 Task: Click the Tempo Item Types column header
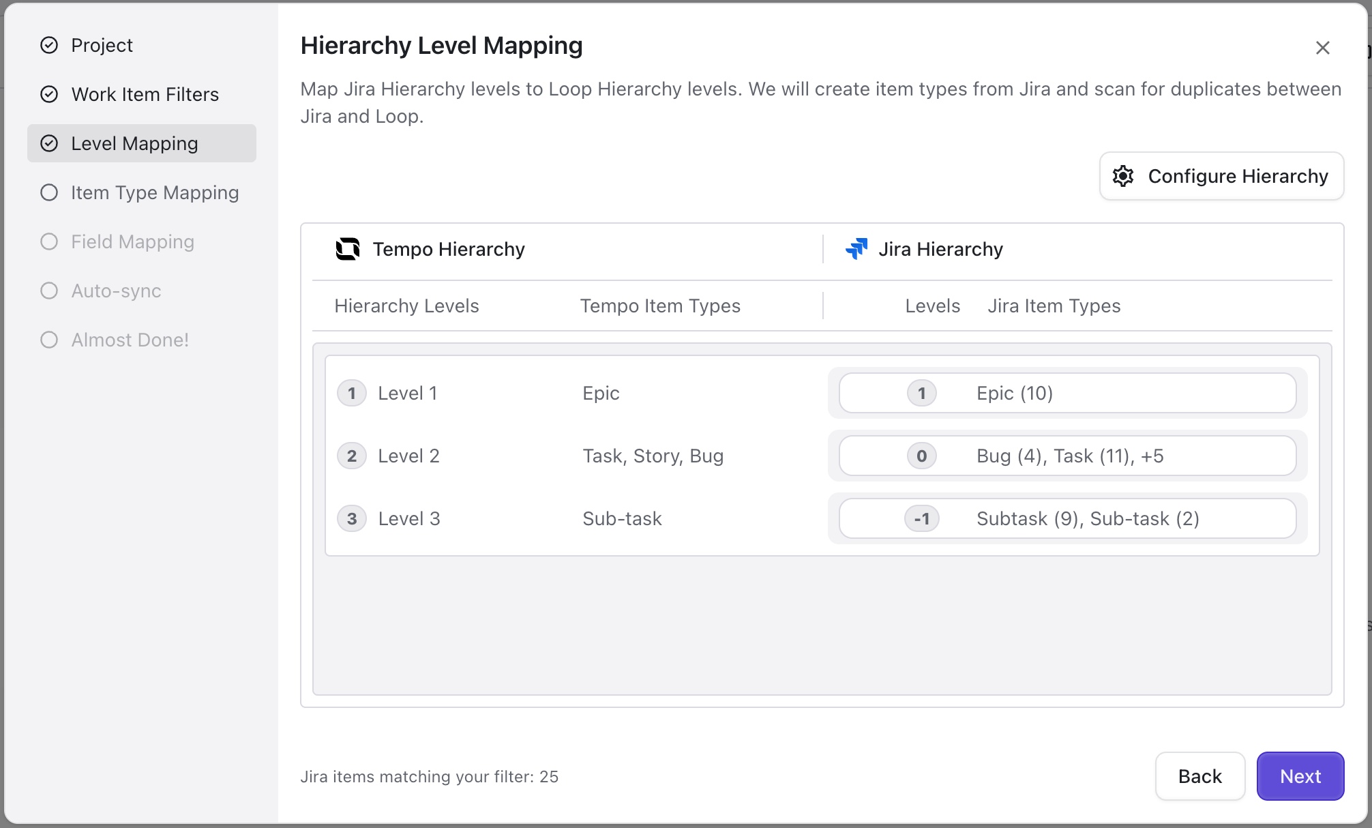click(x=660, y=306)
